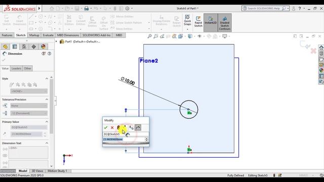Open the unit precision .12 (Document) dropdown
This screenshot has height=182, width=324.
coord(29,113)
